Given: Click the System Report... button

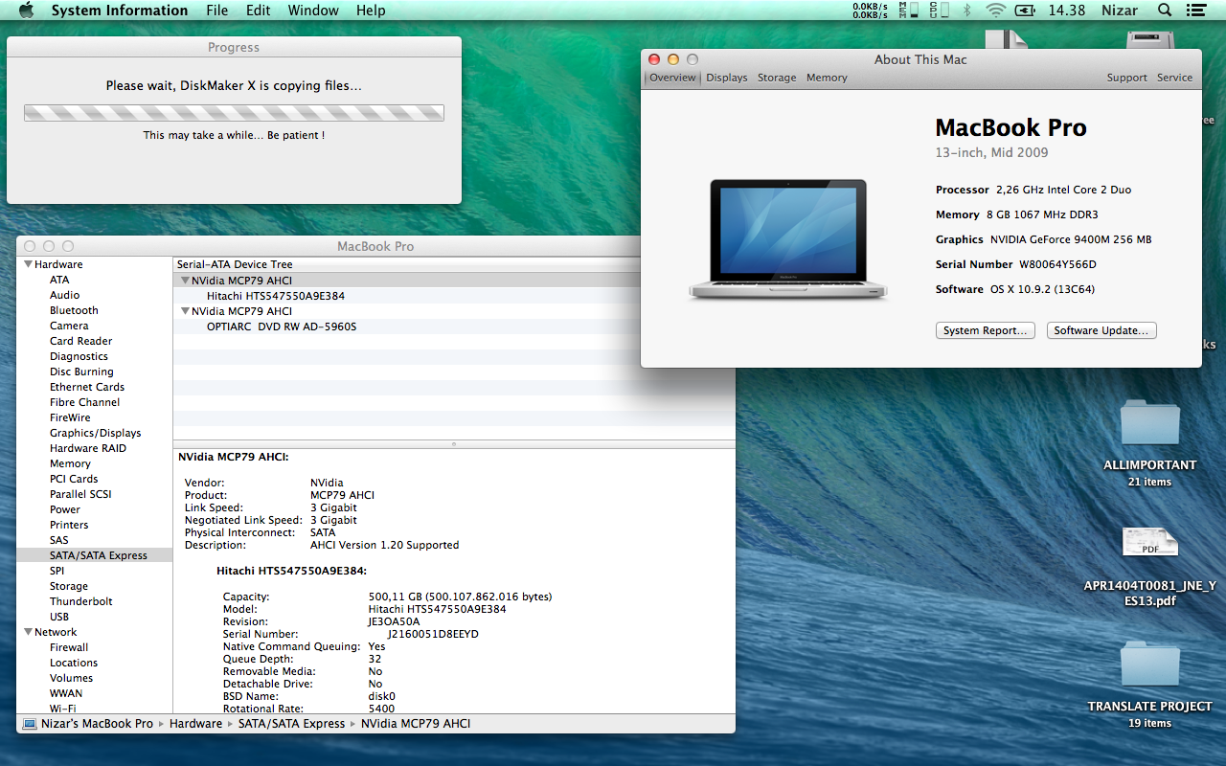Looking at the screenshot, I should [x=986, y=330].
